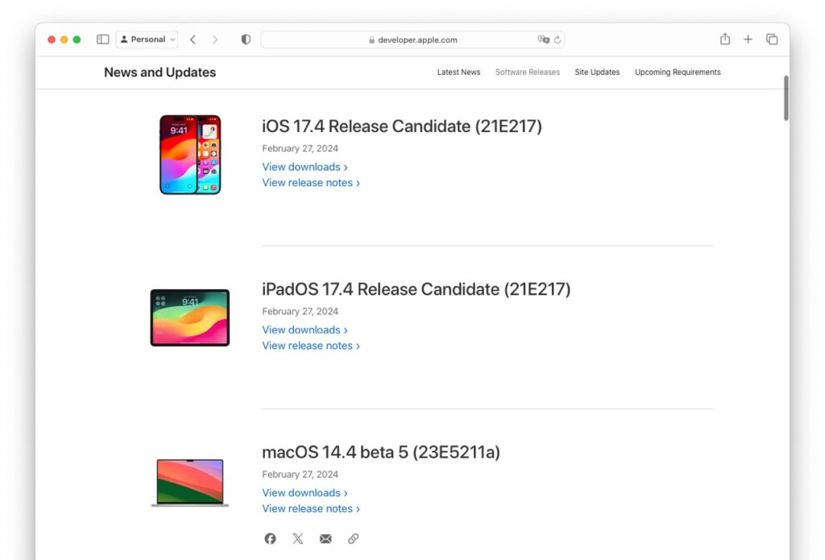
Task: Email this article via the envelope icon
Action: coord(325,538)
